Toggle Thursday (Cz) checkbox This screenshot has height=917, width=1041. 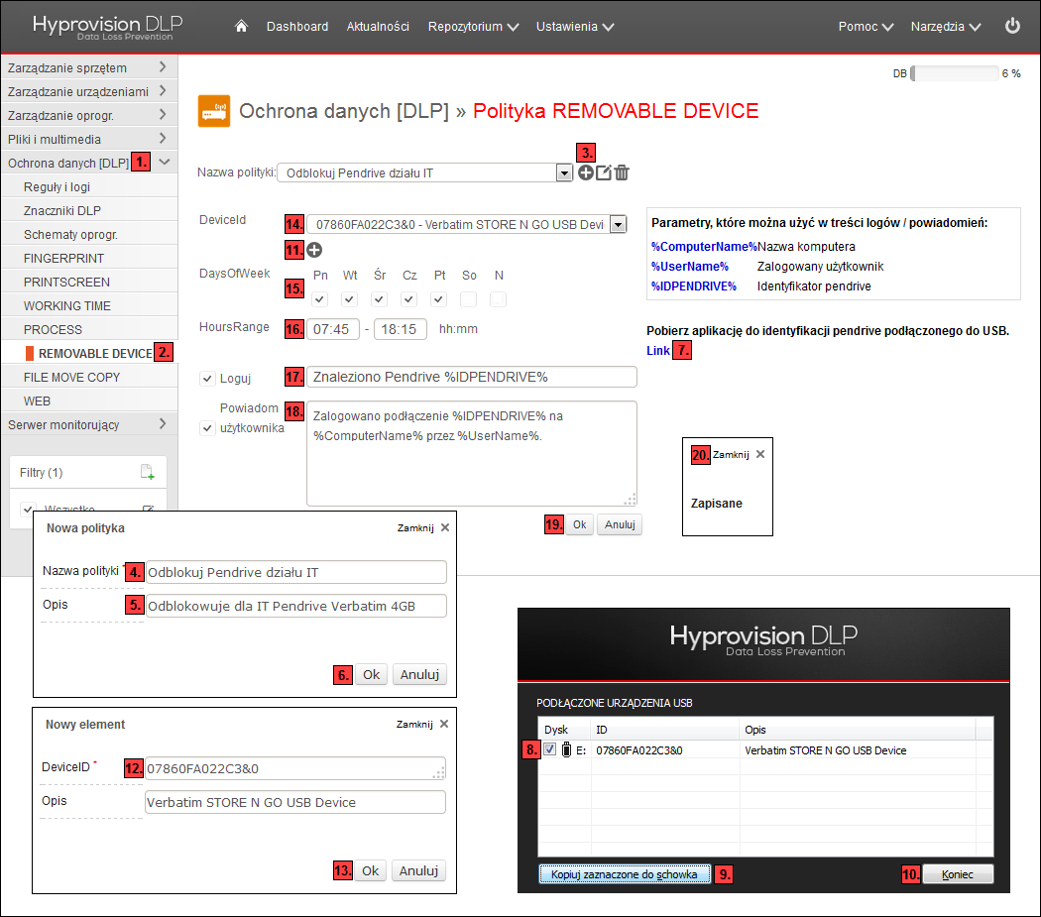pos(408,299)
